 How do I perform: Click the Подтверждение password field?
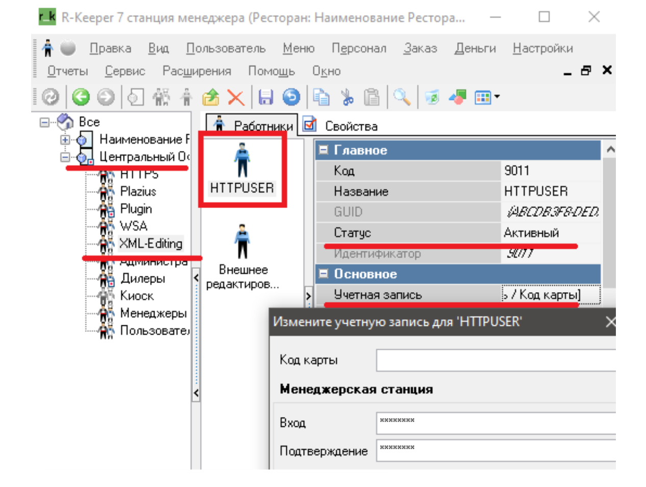pos(496,450)
